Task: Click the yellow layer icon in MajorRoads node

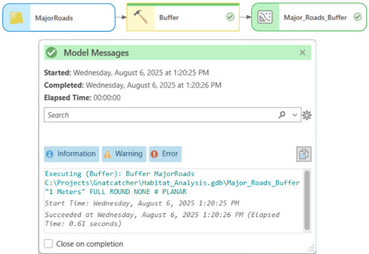Action: [x=16, y=17]
